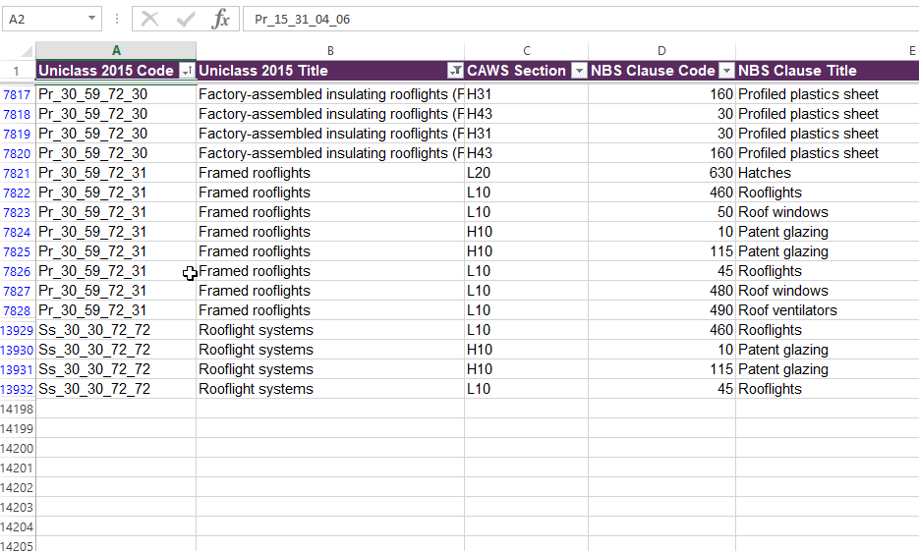Viewport: 919px width, 551px height.
Task: Click Rooflight systems cell in row 13930
Action: (330, 351)
